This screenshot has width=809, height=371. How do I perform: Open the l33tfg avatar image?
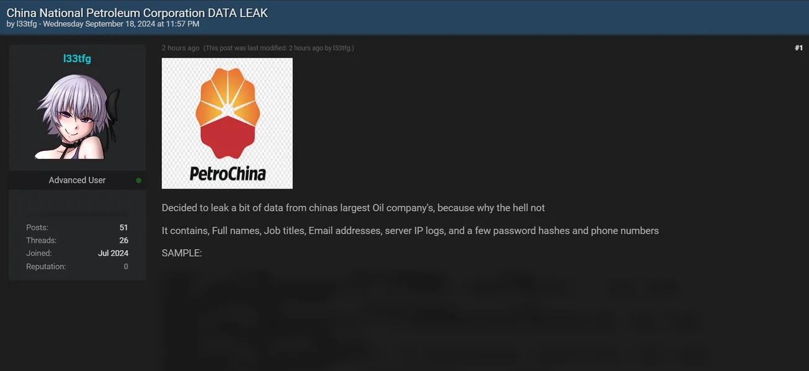tap(77, 116)
